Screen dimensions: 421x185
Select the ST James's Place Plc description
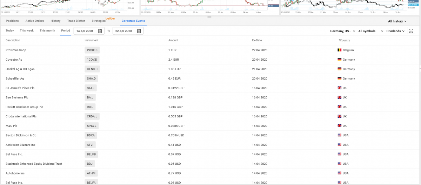click(20, 88)
